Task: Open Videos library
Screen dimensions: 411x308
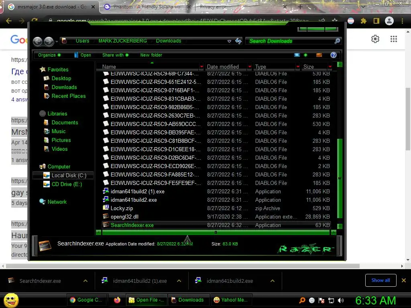Action: coord(59,149)
